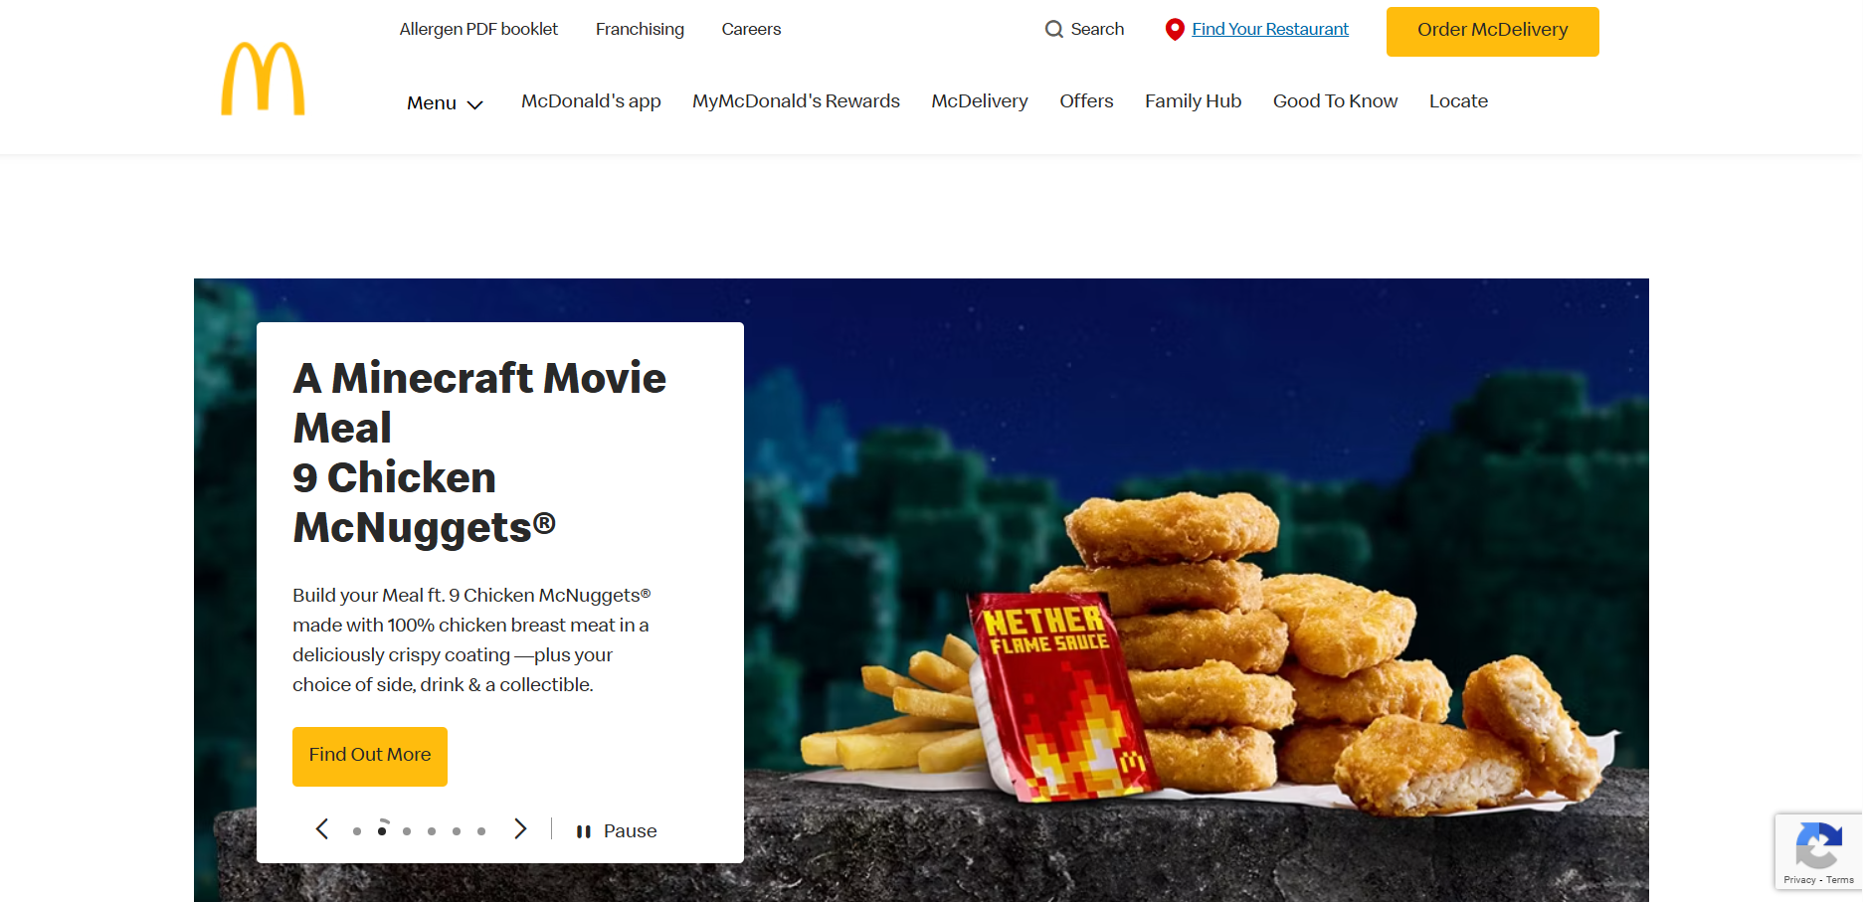The height and width of the screenshot is (902, 1863).
Task: Click the red location pin icon
Action: (x=1174, y=30)
